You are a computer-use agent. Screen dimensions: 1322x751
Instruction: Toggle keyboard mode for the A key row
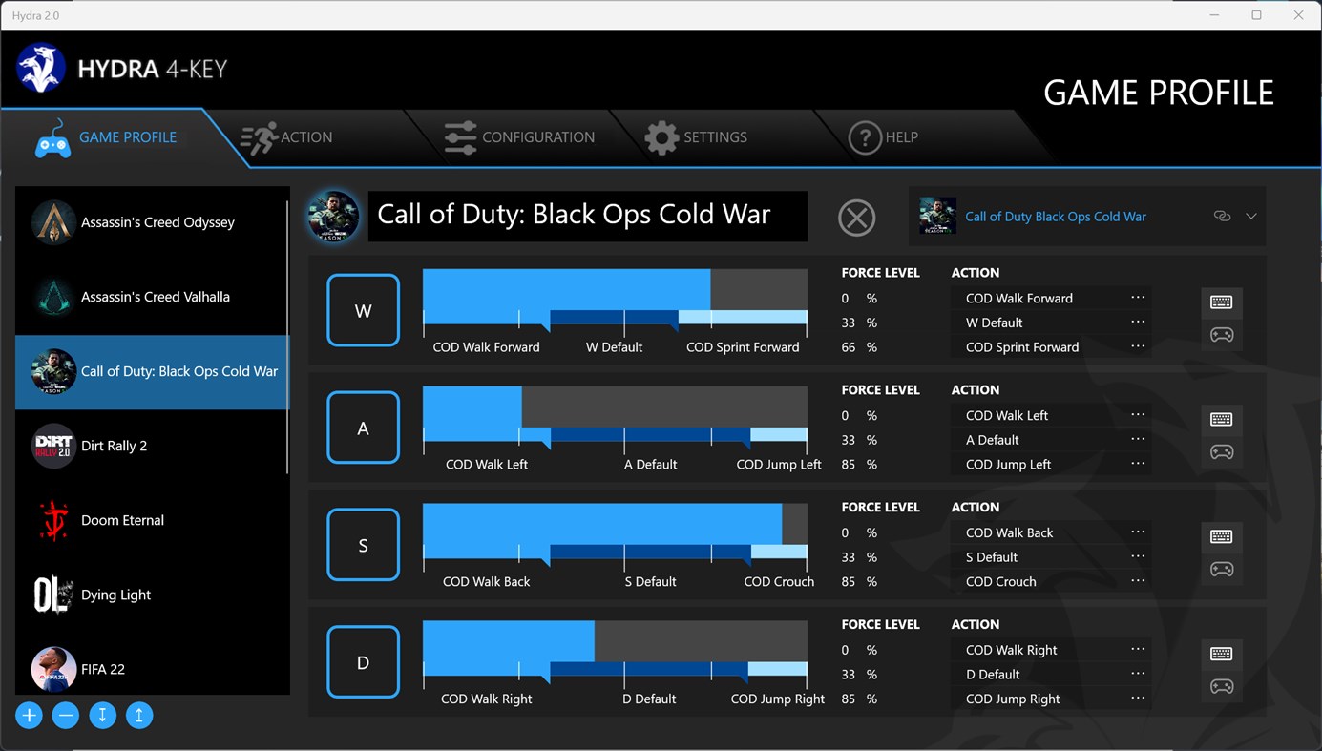(1222, 419)
